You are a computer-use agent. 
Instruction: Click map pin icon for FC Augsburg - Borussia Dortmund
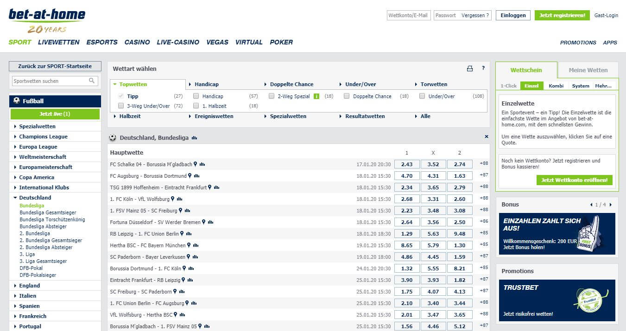click(x=190, y=175)
